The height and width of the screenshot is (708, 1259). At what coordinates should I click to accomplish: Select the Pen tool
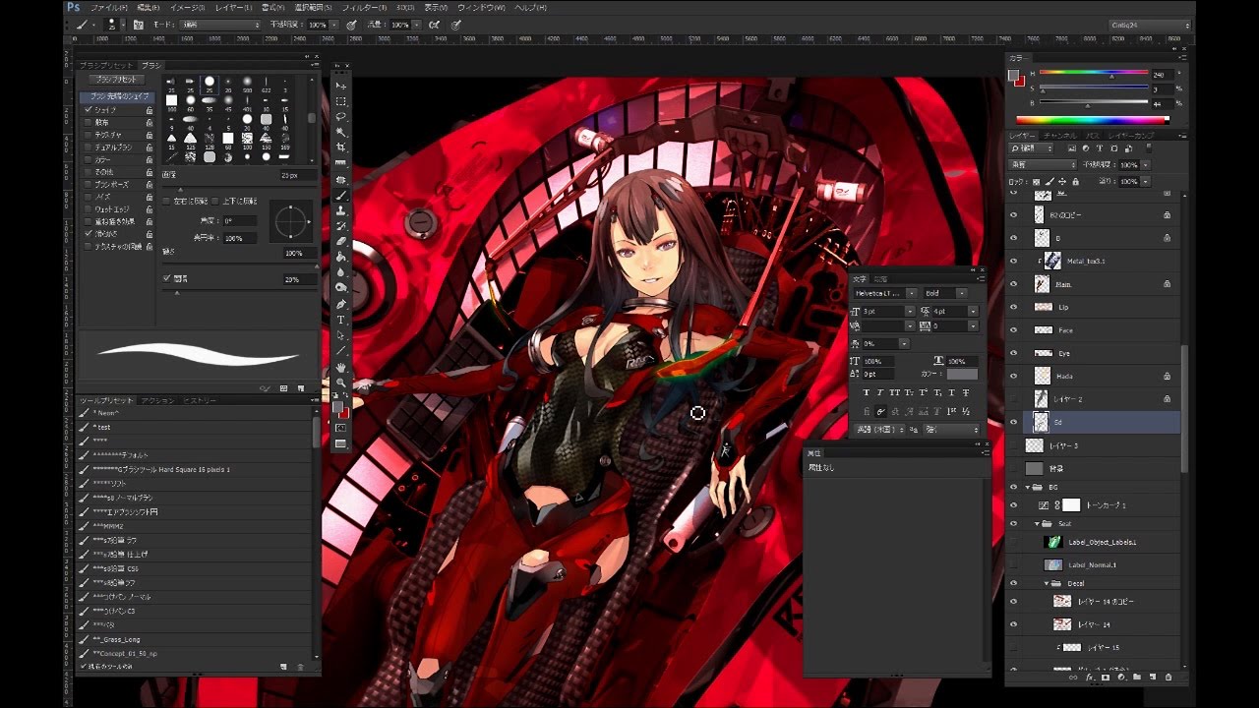point(341,304)
